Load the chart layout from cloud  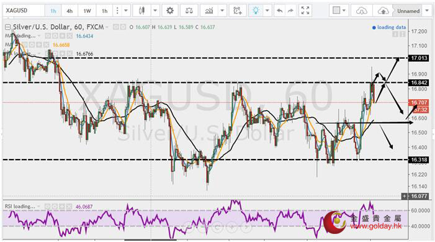[362, 11]
